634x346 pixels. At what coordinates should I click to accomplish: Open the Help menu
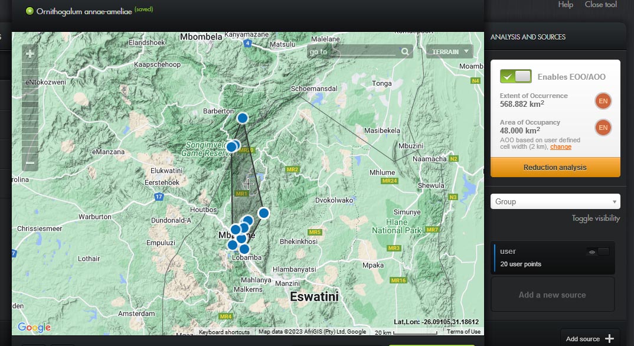pyautogui.click(x=566, y=5)
